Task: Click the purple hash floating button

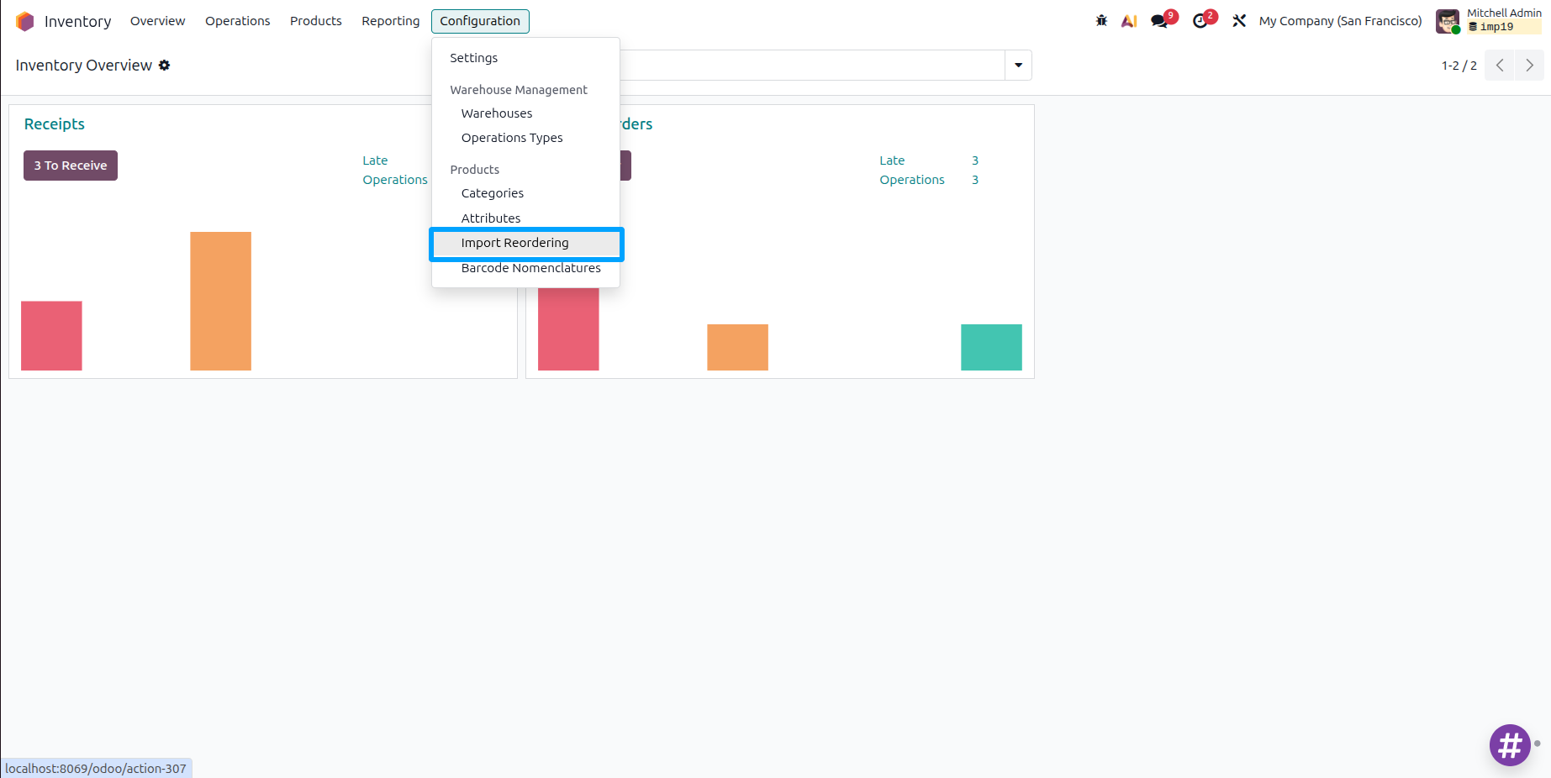Action: tap(1510, 745)
